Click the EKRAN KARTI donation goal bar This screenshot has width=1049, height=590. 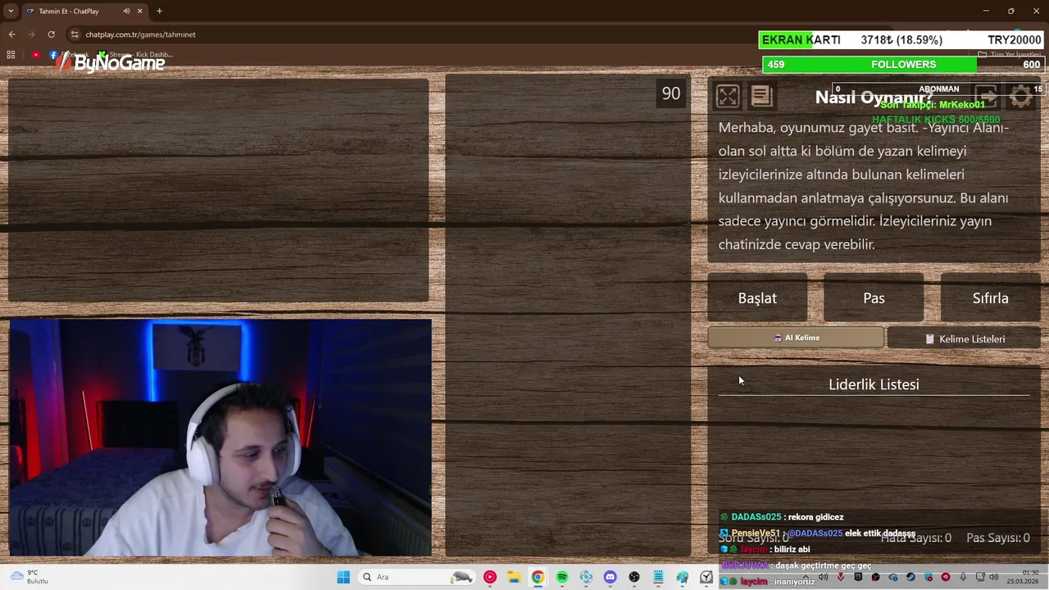(901, 40)
